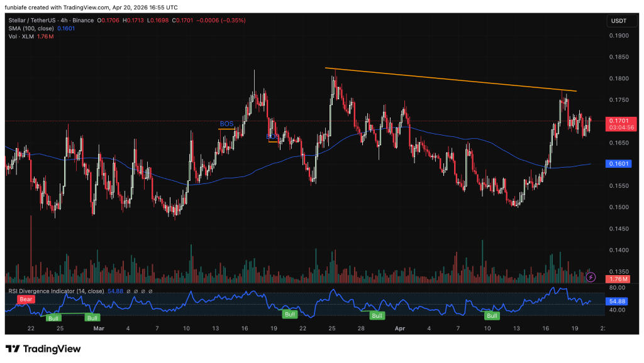Select the RSI Divergence Indicator legend
Viewport: 644px width, 363px height.
(55, 291)
